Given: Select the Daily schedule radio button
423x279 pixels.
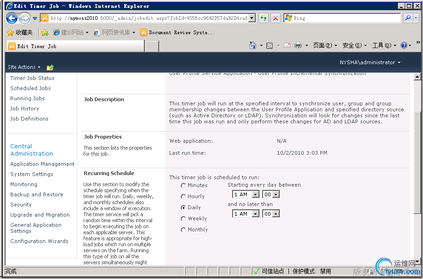Looking at the screenshot, I should [x=183, y=207].
